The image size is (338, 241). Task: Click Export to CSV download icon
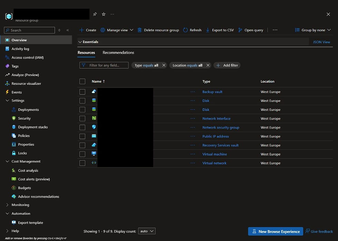[208, 30]
